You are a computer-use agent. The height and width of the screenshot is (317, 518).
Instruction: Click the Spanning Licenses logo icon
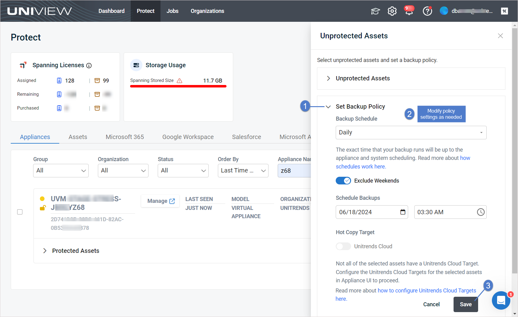pyautogui.click(x=23, y=65)
